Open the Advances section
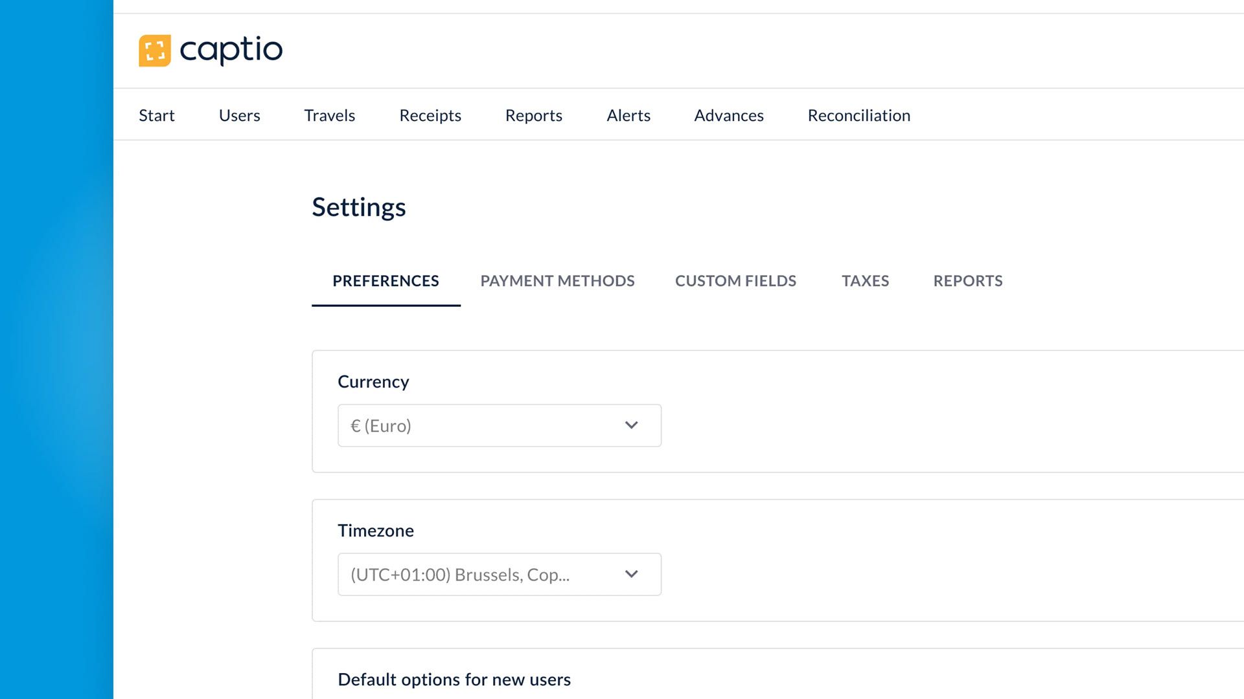The height and width of the screenshot is (699, 1244). (x=729, y=115)
